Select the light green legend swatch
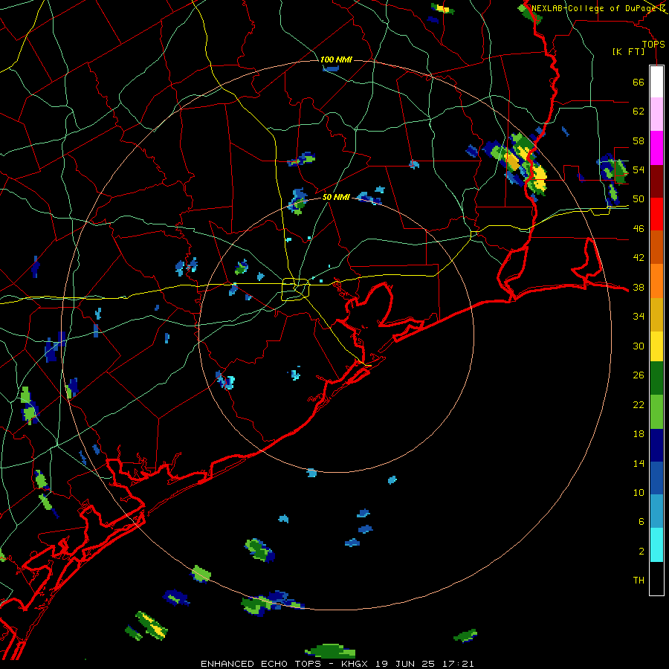 pos(656,412)
